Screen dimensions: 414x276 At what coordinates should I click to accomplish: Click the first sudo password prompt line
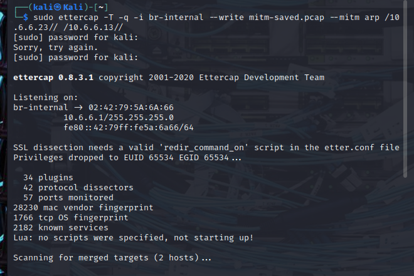[76, 38]
